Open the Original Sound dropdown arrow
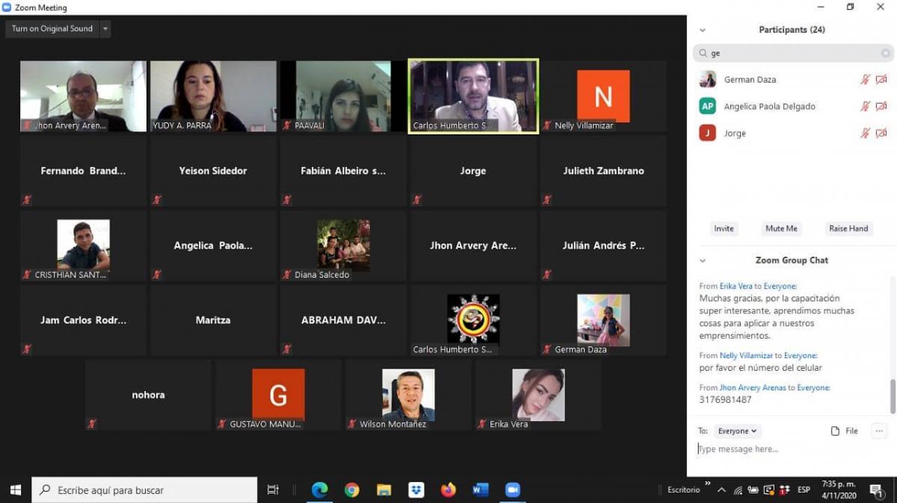 (x=105, y=29)
